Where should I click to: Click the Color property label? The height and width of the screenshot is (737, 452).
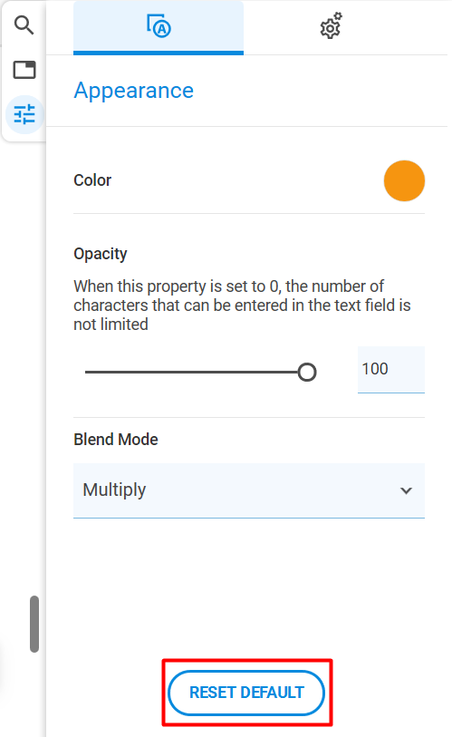92,180
